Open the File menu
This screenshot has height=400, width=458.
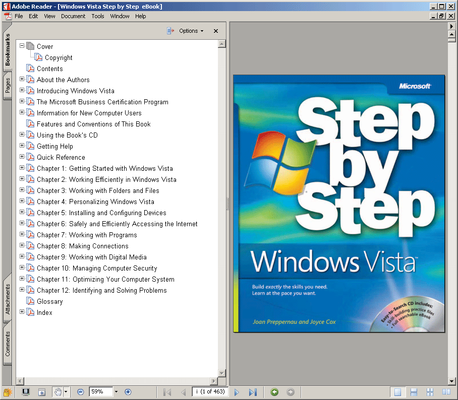[x=19, y=16]
